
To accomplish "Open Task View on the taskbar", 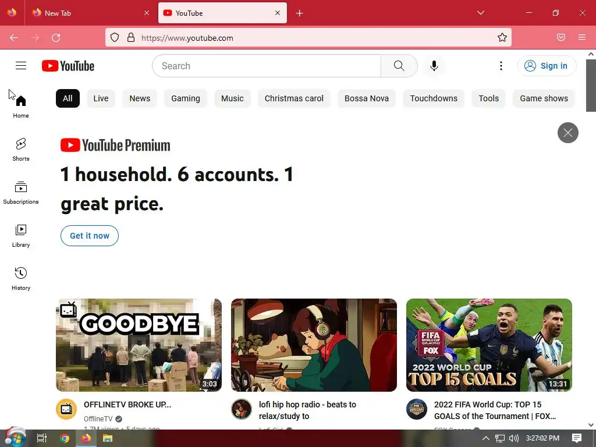I will [x=41, y=438].
